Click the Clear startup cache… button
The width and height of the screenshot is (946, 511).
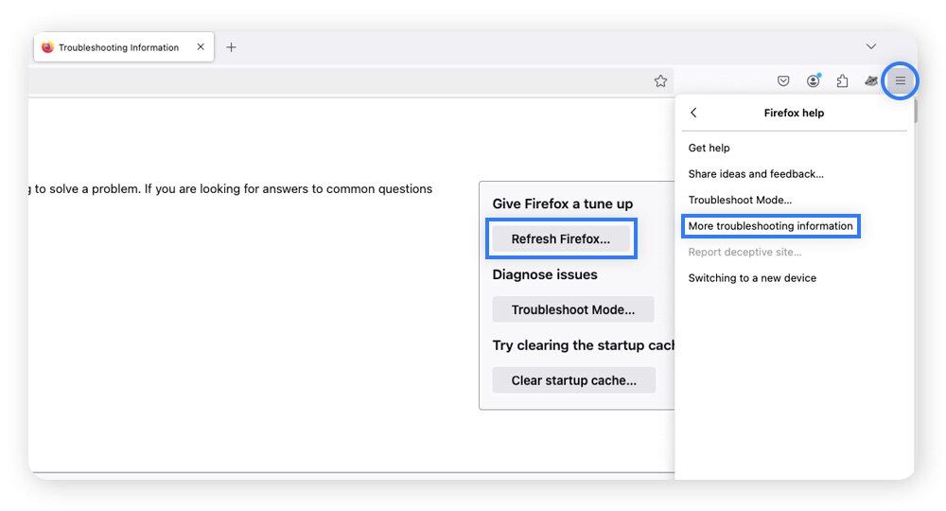[x=574, y=380]
